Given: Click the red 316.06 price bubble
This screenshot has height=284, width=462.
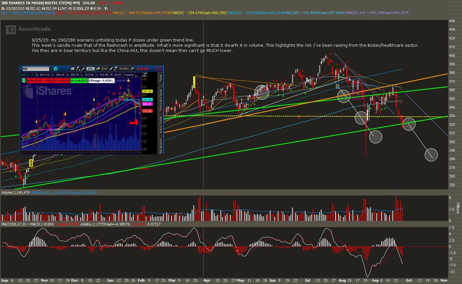Looking at the screenshot, I should coord(147,111).
